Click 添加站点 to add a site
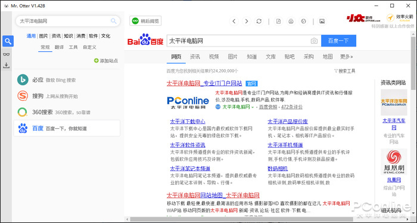Screen dimensions: 417x223 pyautogui.click(x=106, y=61)
